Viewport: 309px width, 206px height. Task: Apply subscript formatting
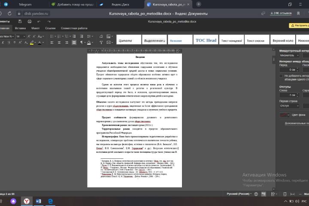[x=26, y=42]
